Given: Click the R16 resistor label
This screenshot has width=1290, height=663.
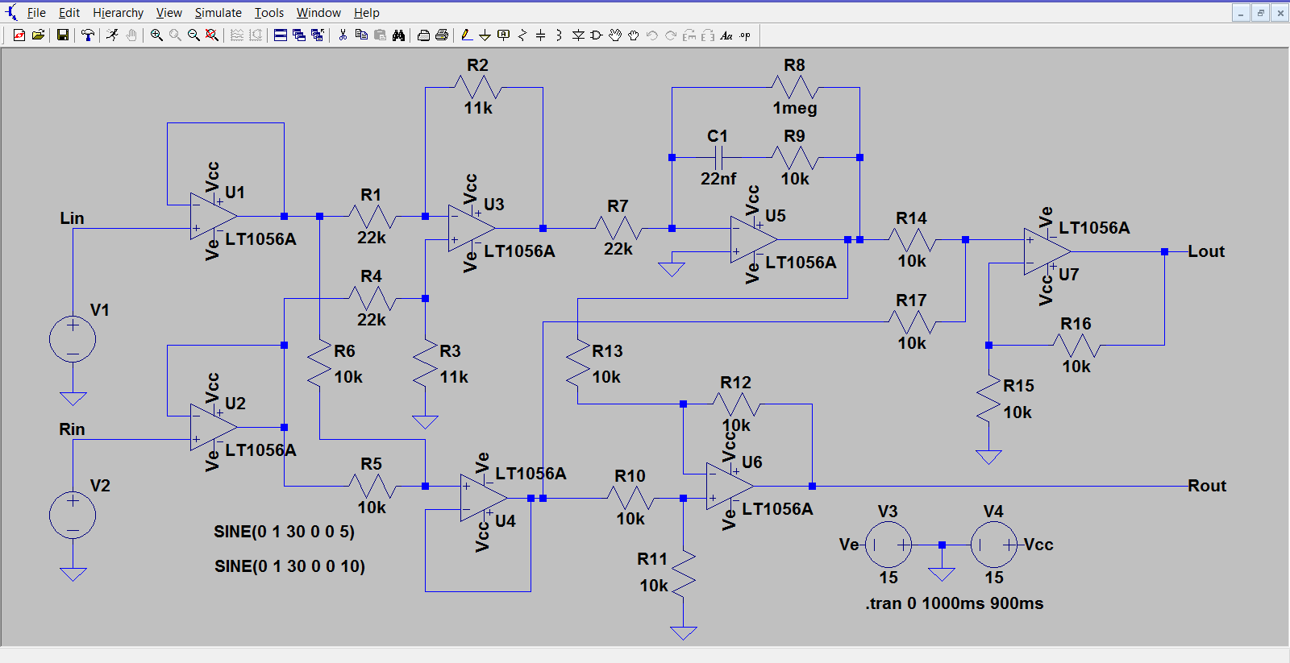Looking at the screenshot, I should tap(1076, 324).
